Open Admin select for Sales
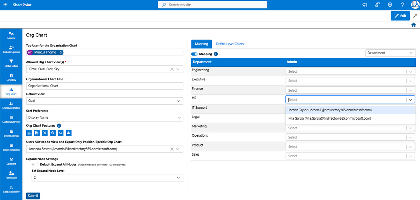The image size is (420, 200). [x=350, y=156]
